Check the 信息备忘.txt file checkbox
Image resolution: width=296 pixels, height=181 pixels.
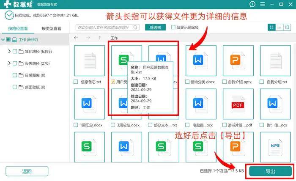[x=76, y=81]
